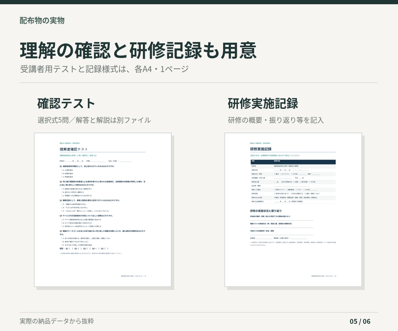Tick Q2 option B 速やかに市町村へ通報する checkbox
Viewport: 398px width, 331px height.
[x=62, y=192]
